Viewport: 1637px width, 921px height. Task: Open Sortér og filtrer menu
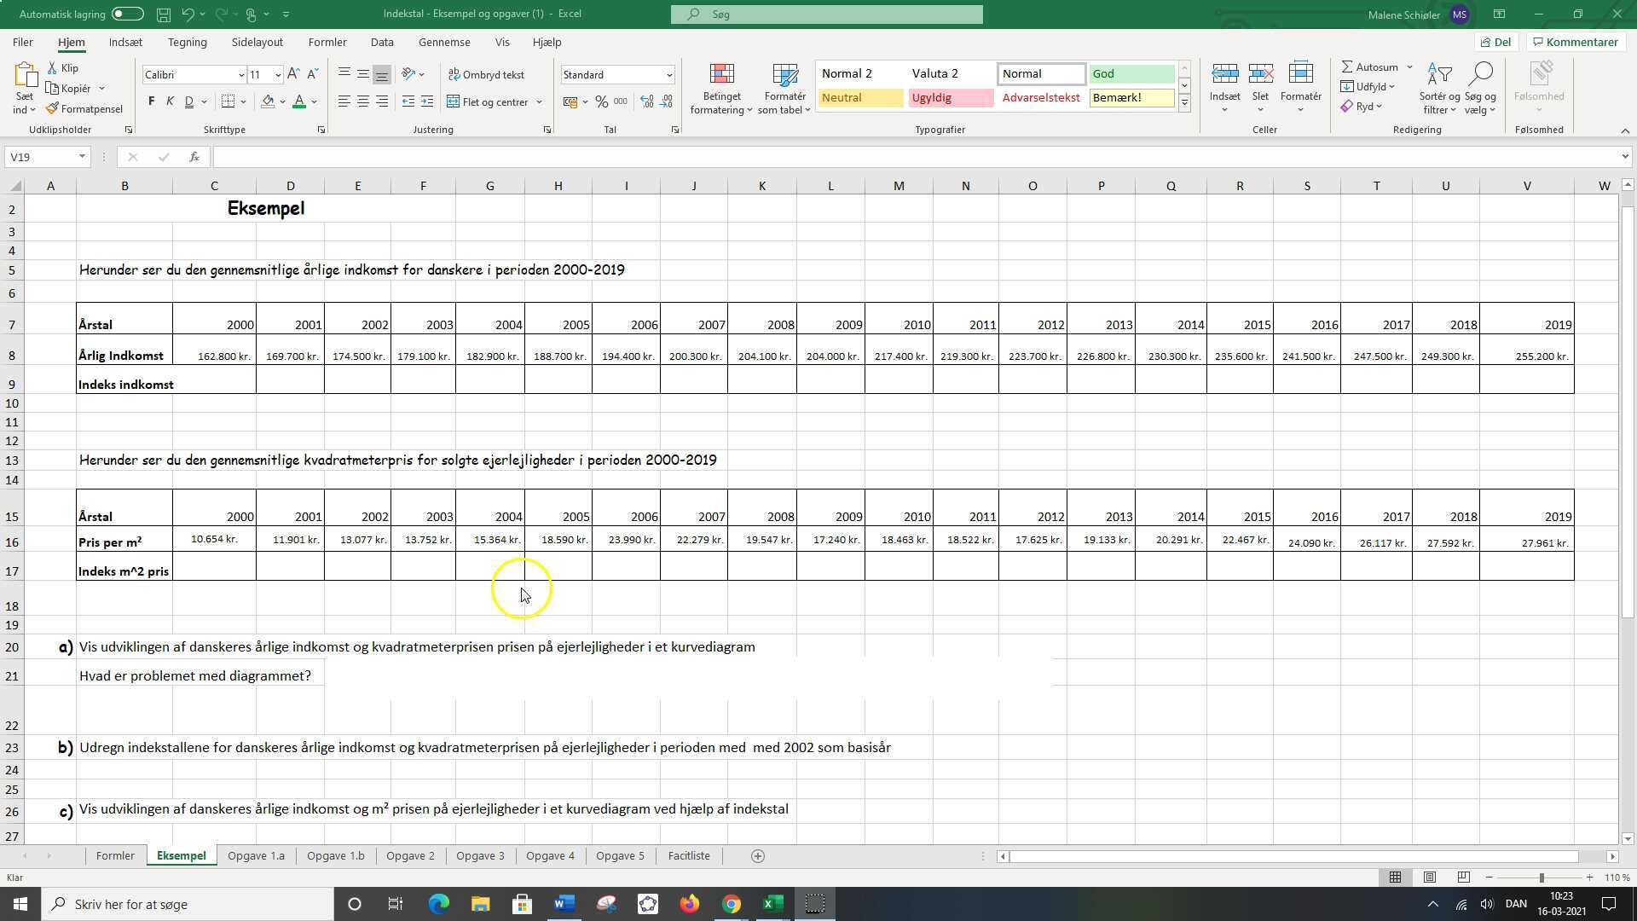point(1439,89)
